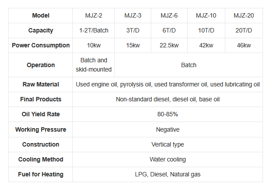Click the LPG, Diesel, Natural gas cell
Screen dimensions: 274x190
point(168,174)
